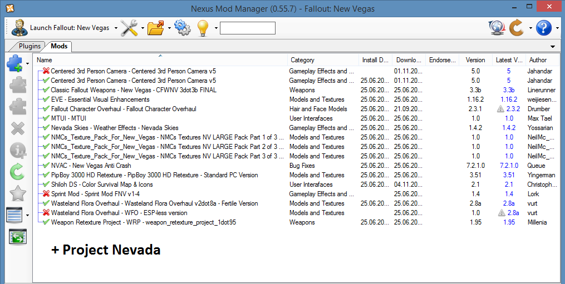Toggle red X on first Centered 3rd Person Camera

pos(46,71)
